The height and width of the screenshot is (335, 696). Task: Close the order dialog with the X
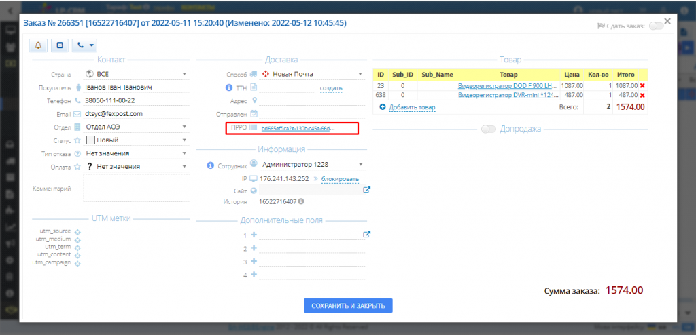click(667, 21)
